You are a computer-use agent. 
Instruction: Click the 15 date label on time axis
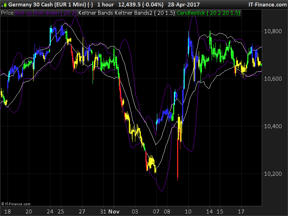[x=220, y=212]
